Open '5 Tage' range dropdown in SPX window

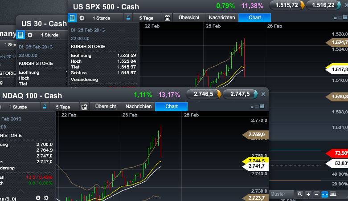click(146, 18)
